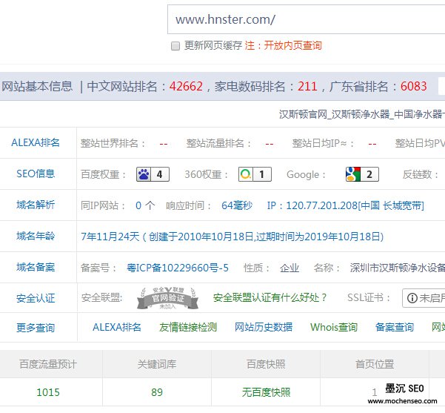The width and height of the screenshot is (445, 413).
Task: Open the 域名解析 row label
Action: click(36, 205)
